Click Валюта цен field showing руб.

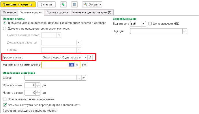[136, 24]
